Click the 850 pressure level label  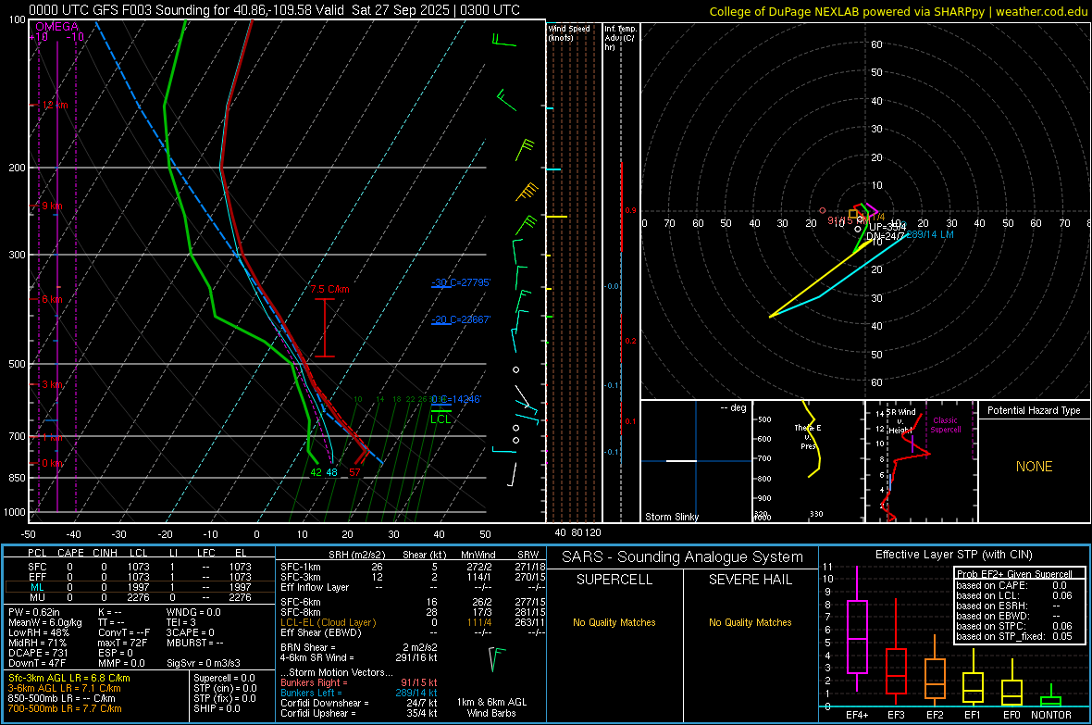[17, 478]
